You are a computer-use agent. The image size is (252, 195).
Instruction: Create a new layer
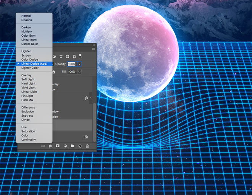[80, 146]
